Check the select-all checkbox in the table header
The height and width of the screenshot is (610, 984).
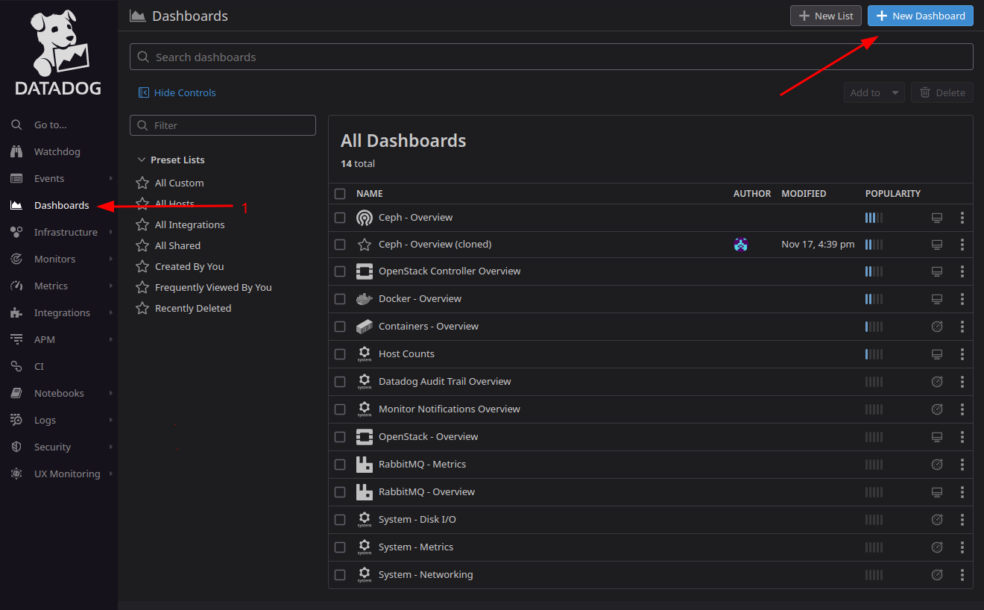pyautogui.click(x=340, y=193)
